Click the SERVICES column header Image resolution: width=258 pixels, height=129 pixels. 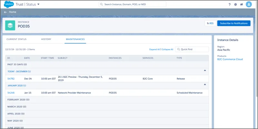click(148, 58)
